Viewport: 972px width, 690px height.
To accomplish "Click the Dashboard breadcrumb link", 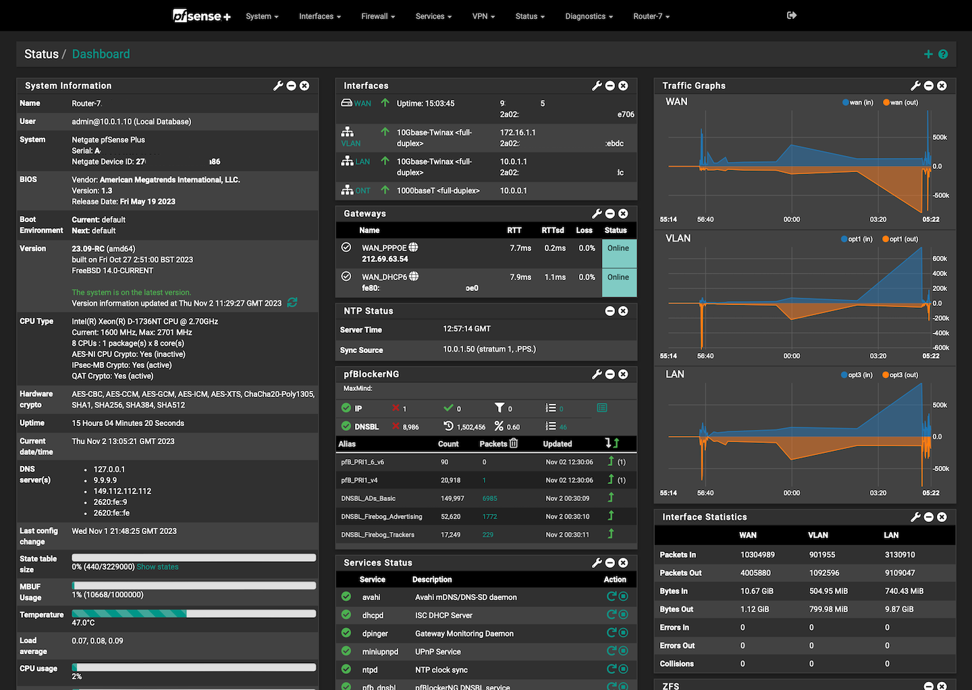I will [101, 54].
